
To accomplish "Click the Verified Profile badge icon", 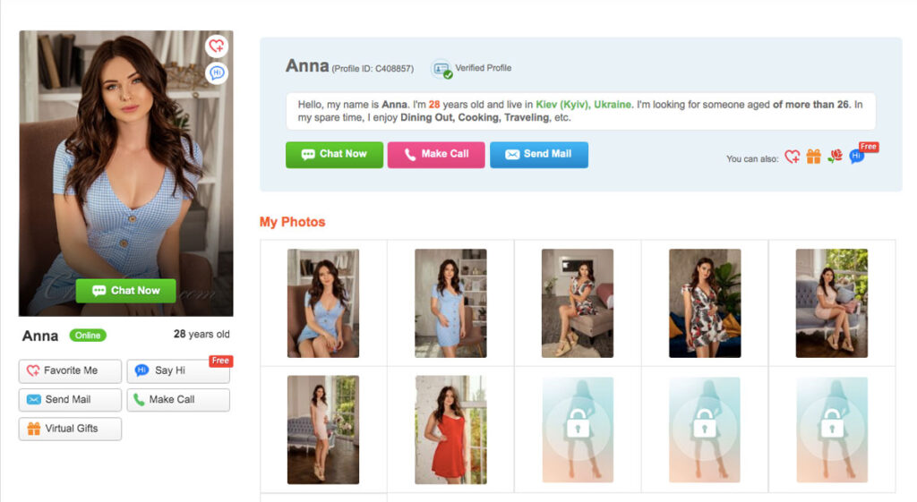I will pos(441,69).
